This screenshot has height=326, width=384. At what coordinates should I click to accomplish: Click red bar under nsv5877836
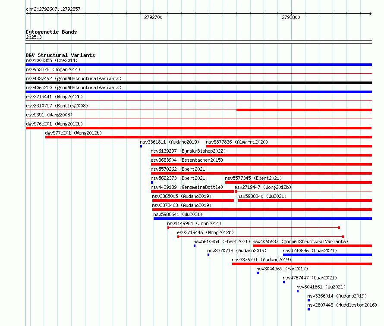point(289,146)
